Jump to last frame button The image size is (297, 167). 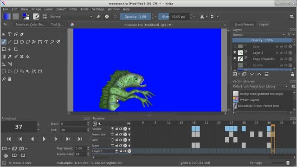[80, 139]
